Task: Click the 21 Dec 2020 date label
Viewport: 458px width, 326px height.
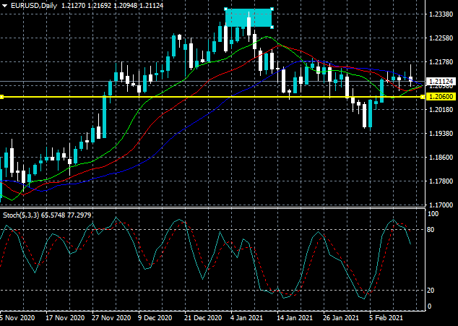Action: [x=203, y=318]
